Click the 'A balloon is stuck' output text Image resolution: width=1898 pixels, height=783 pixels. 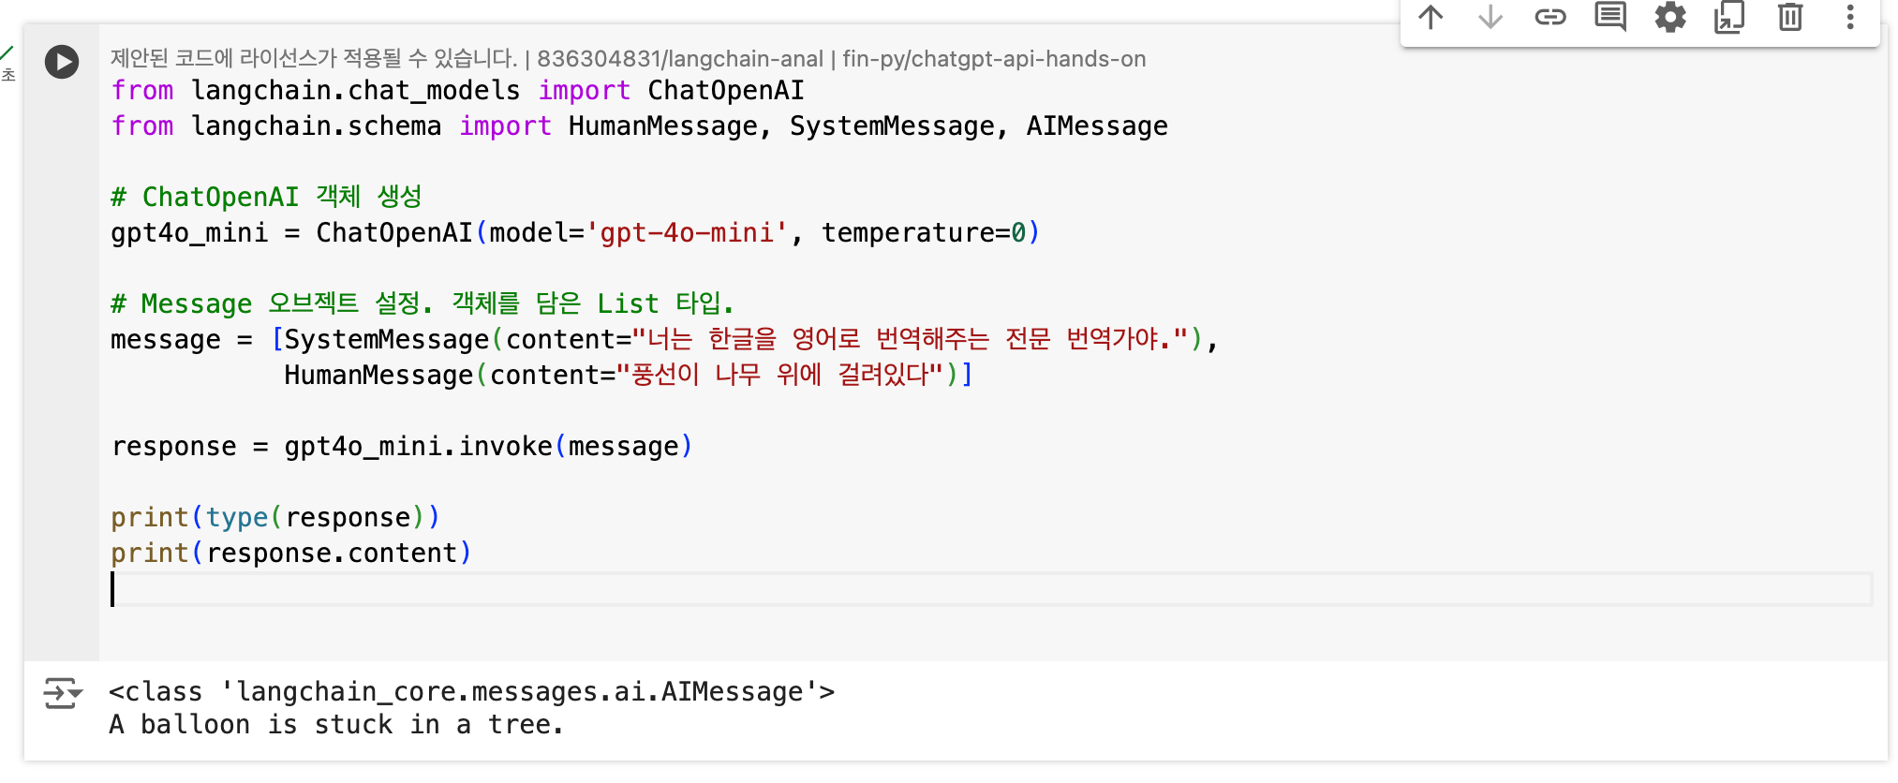[x=336, y=724]
